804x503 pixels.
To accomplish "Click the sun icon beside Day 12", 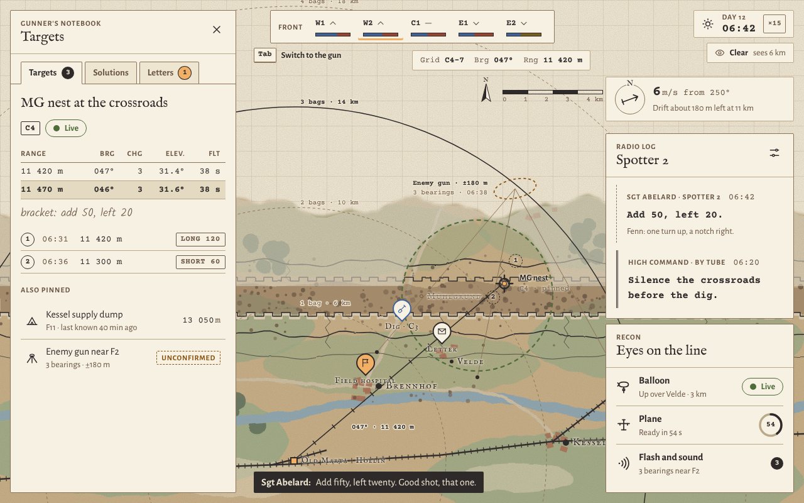I will coord(708,25).
